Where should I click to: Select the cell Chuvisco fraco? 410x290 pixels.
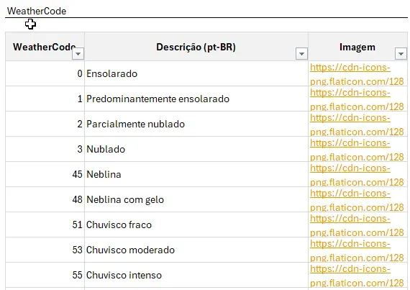pyautogui.click(x=196, y=225)
